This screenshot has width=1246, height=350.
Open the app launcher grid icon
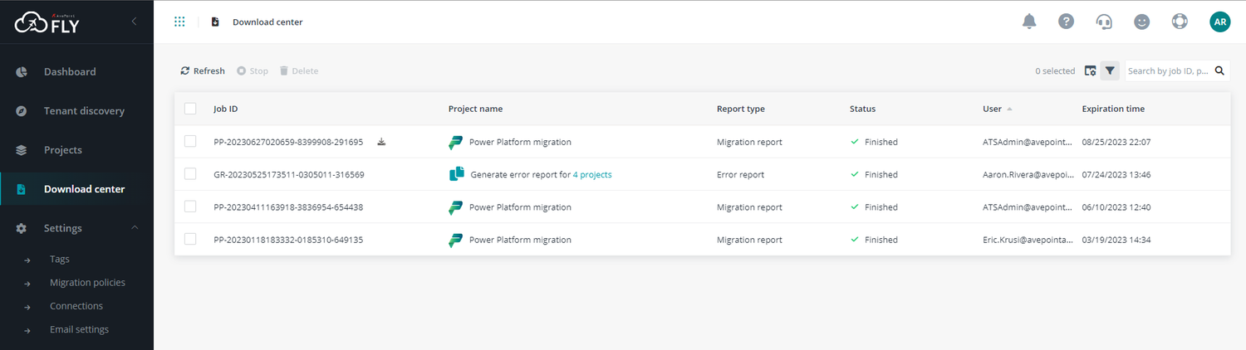click(179, 22)
